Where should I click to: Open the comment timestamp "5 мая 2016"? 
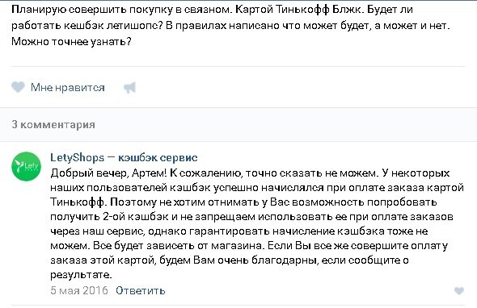(x=79, y=290)
